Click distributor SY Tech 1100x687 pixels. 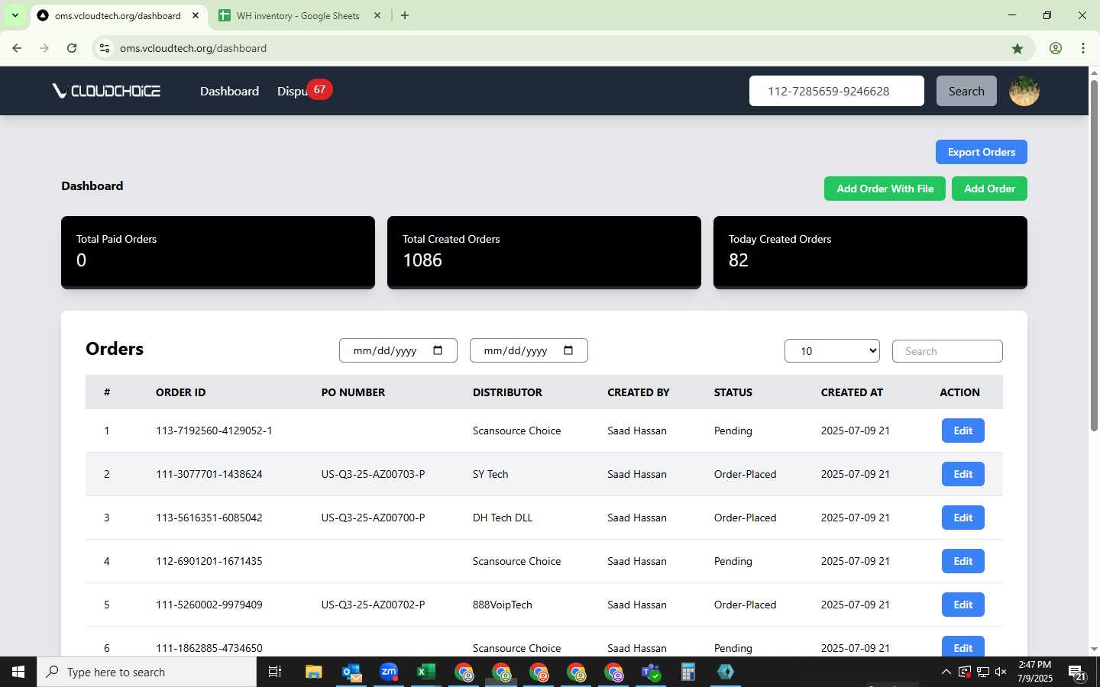[490, 474]
